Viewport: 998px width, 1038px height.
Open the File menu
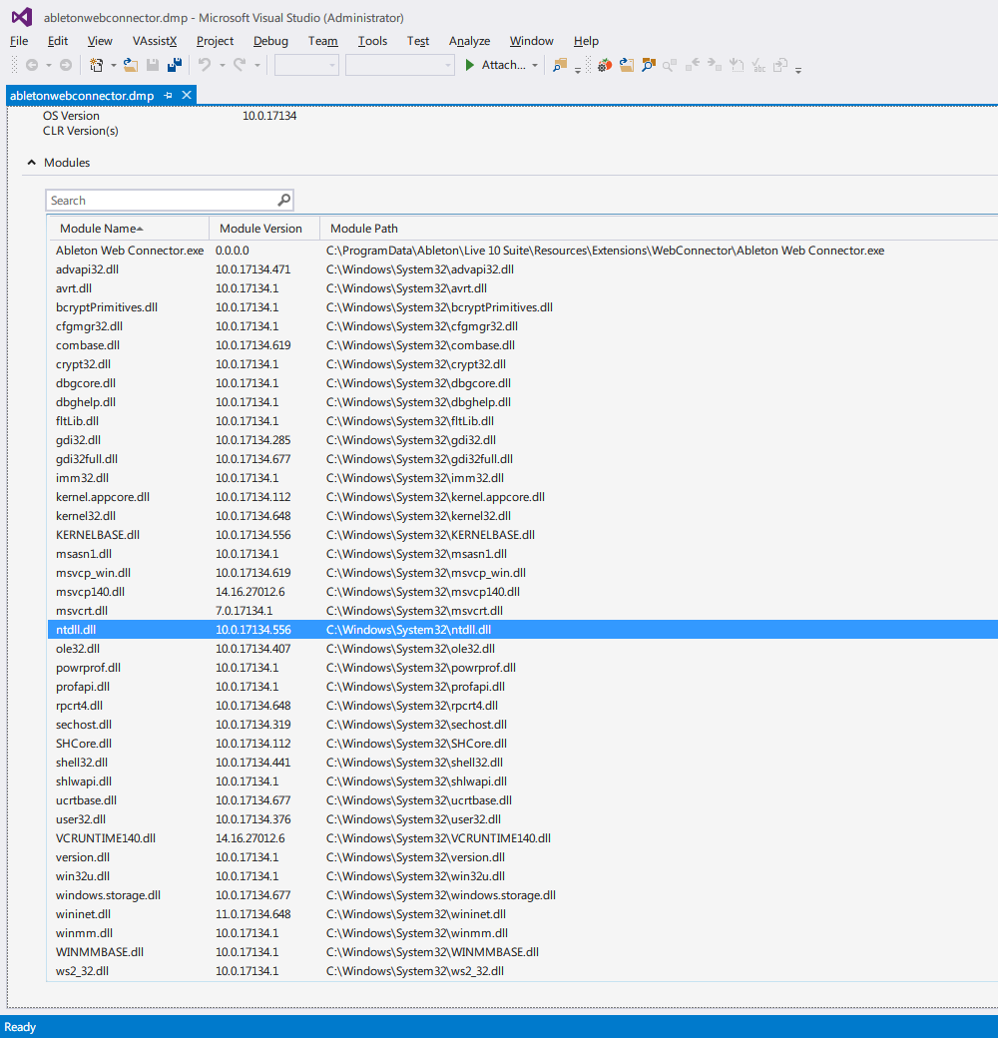click(x=19, y=40)
